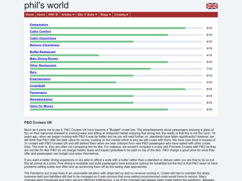Open the ARK 'B' menu item
Viewport: 242px width, 181px height.
[x=53, y=15]
